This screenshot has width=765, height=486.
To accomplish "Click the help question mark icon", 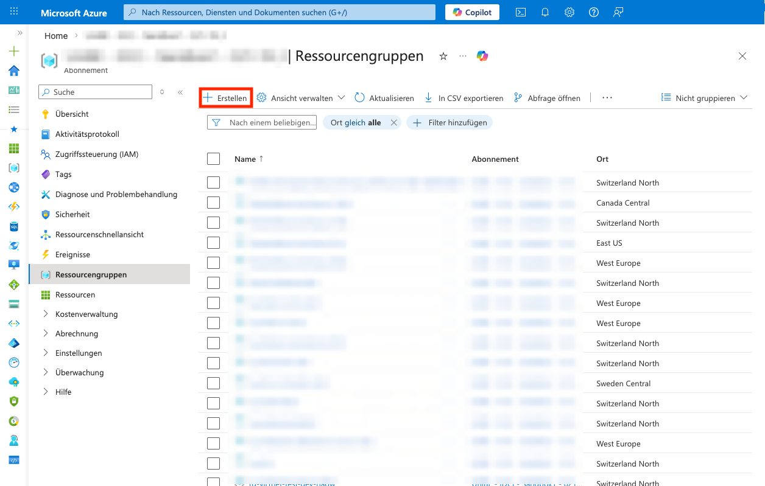I will tap(594, 12).
